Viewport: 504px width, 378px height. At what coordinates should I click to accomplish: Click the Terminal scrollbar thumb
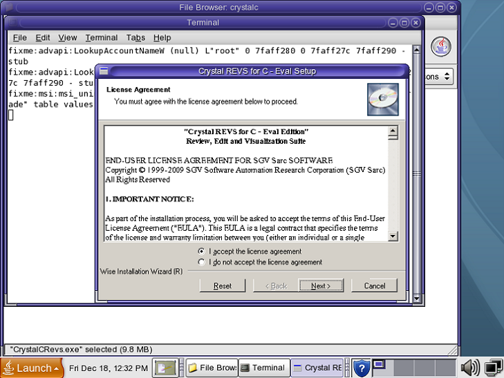(417, 174)
